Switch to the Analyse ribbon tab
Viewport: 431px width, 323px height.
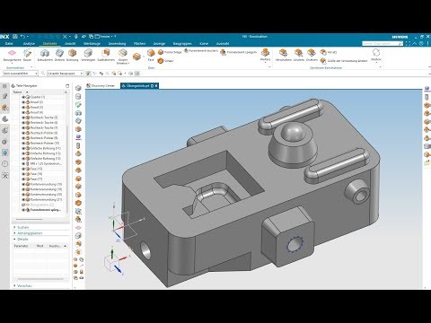(x=29, y=44)
